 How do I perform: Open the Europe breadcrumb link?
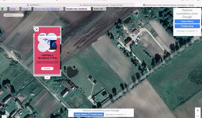tap(13, 9)
